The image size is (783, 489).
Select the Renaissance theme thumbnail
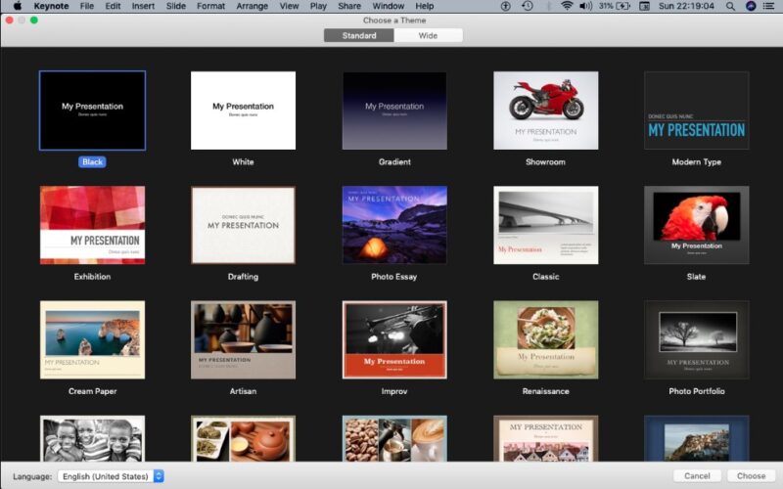click(x=545, y=339)
